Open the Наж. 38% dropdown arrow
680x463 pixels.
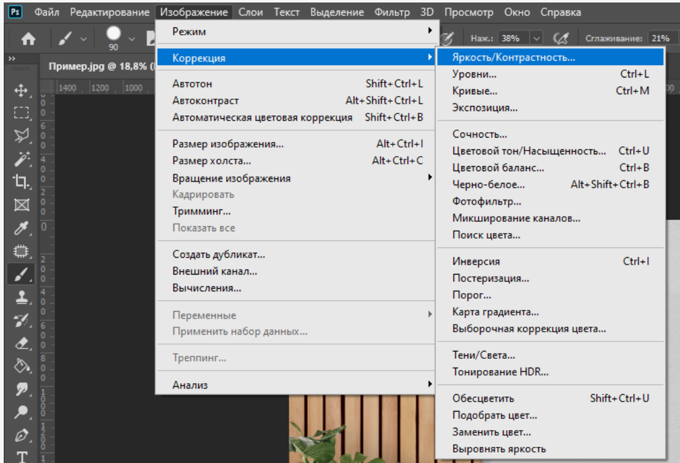(536, 38)
